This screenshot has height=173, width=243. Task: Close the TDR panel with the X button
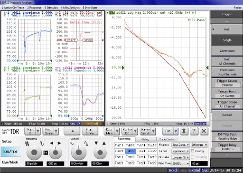204,131
